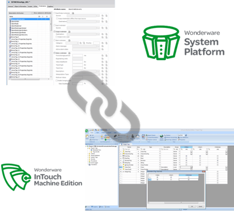Click the InTouch Machine Edition lion logo
This screenshot has width=234, height=211.
(x=16, y=177)
